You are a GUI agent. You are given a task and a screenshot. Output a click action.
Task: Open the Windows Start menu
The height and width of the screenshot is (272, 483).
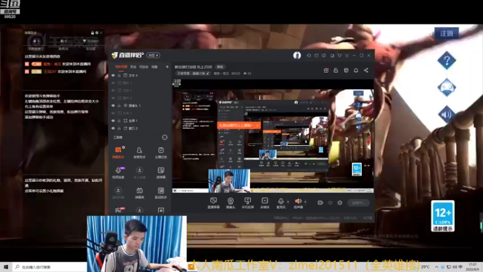pos(5,267)
